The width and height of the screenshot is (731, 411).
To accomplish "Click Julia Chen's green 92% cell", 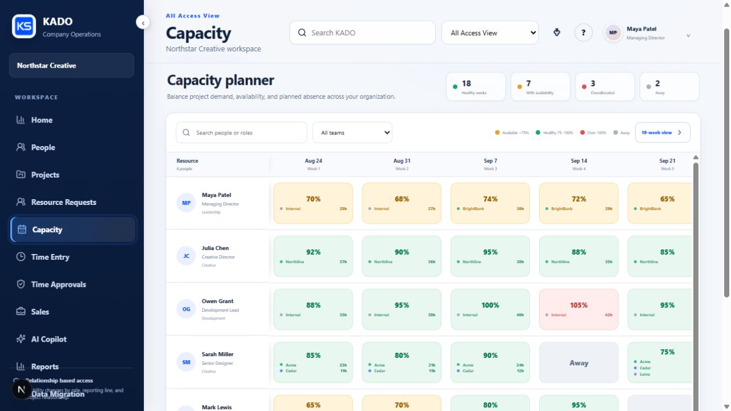I will pyautogui.click(x=313, y=256).
